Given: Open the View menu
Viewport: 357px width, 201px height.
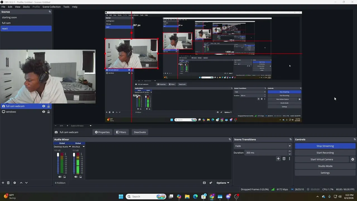Looking at the screenshot, I should tap(18, 7).
